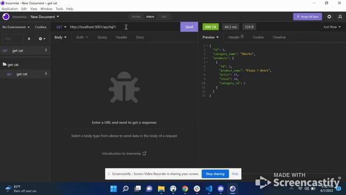Open the Edit menu

(24, 9)
